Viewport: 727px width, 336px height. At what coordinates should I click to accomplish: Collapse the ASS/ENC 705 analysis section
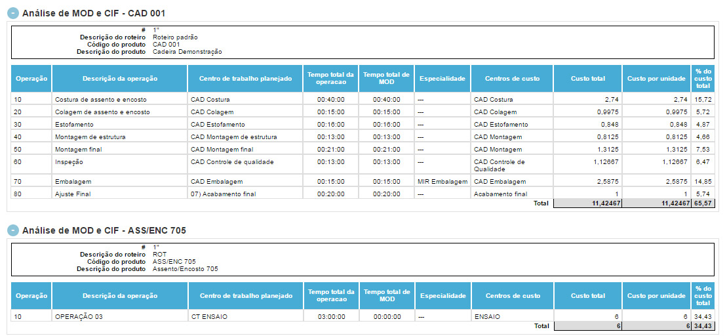(13, 230)
